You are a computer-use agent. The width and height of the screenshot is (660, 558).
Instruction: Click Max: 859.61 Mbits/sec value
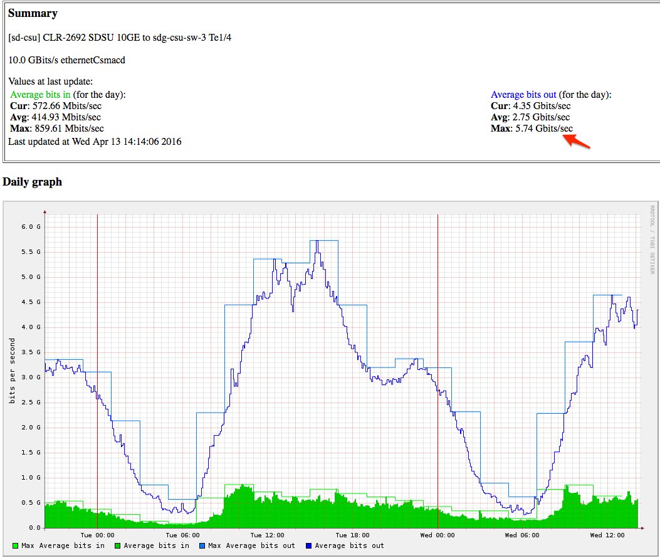pyautogui.click(x=57, y=129)
